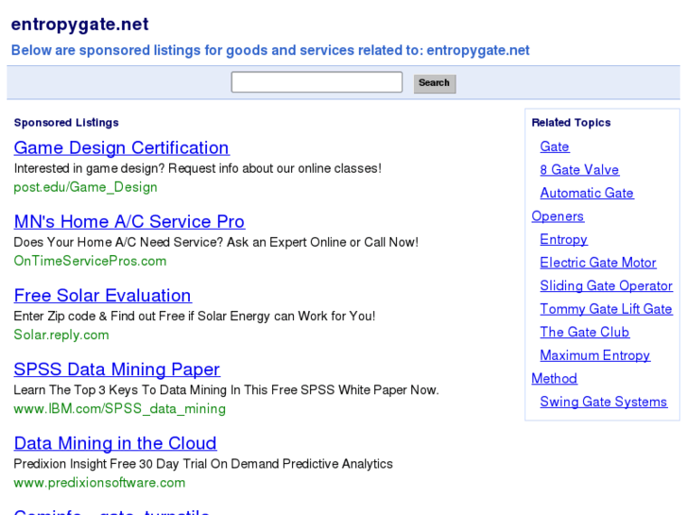
Task: Click the entropygate.net site title
Action: point(79,25)
